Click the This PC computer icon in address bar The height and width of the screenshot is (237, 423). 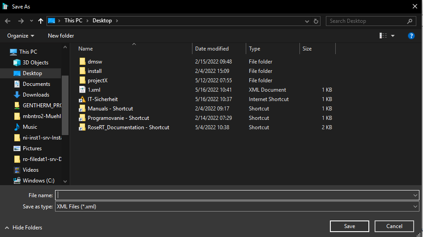click(x=51, y=21)
